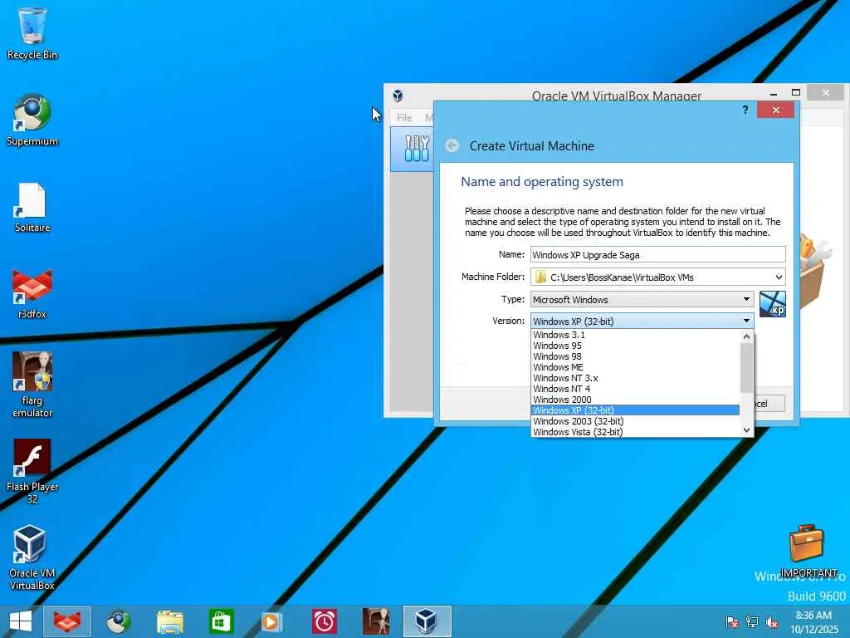Open File Explorer from the taskbar

pos(170,621)
